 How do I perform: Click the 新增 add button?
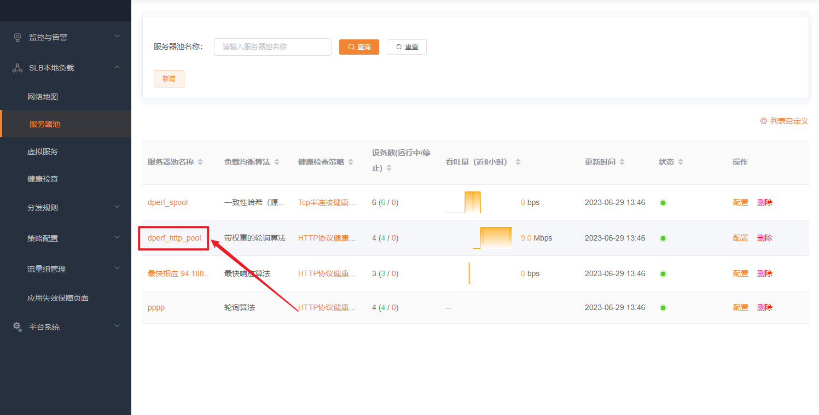pos(169,79)
